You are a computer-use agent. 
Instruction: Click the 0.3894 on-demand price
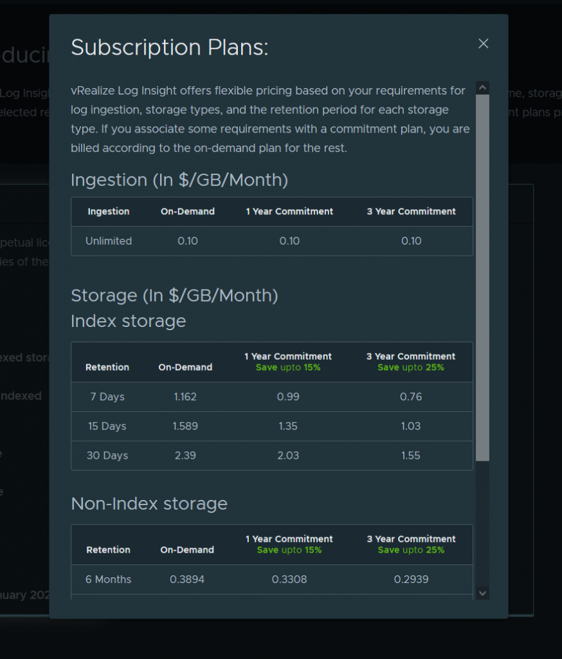(187, 579)
